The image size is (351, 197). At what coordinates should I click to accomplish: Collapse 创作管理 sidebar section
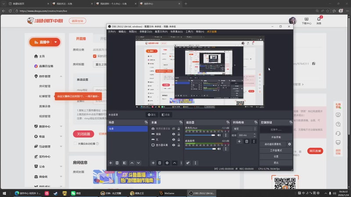61,76
